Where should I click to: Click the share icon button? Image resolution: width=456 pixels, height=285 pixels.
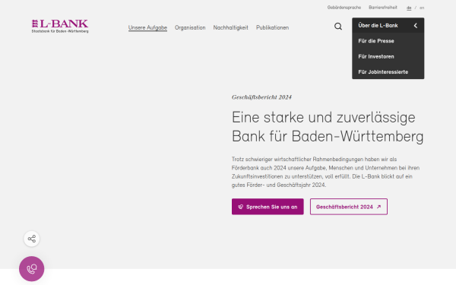[x=32, y=239]
